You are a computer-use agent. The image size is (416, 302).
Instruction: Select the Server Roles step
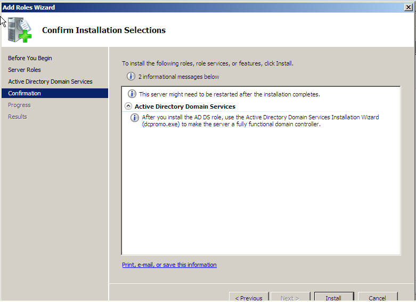(25, 70)
